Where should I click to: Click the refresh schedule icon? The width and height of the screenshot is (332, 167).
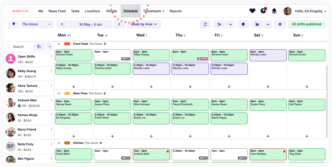(x=205, y=24)
